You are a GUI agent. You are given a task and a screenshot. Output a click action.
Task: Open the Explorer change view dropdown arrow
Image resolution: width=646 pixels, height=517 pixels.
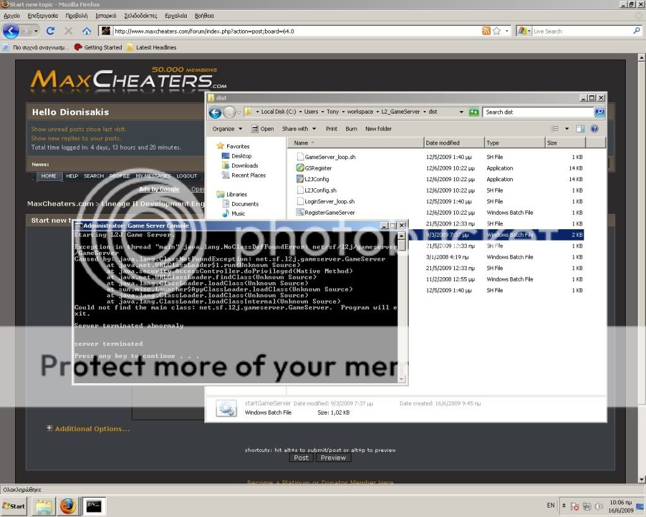[567, 129]
